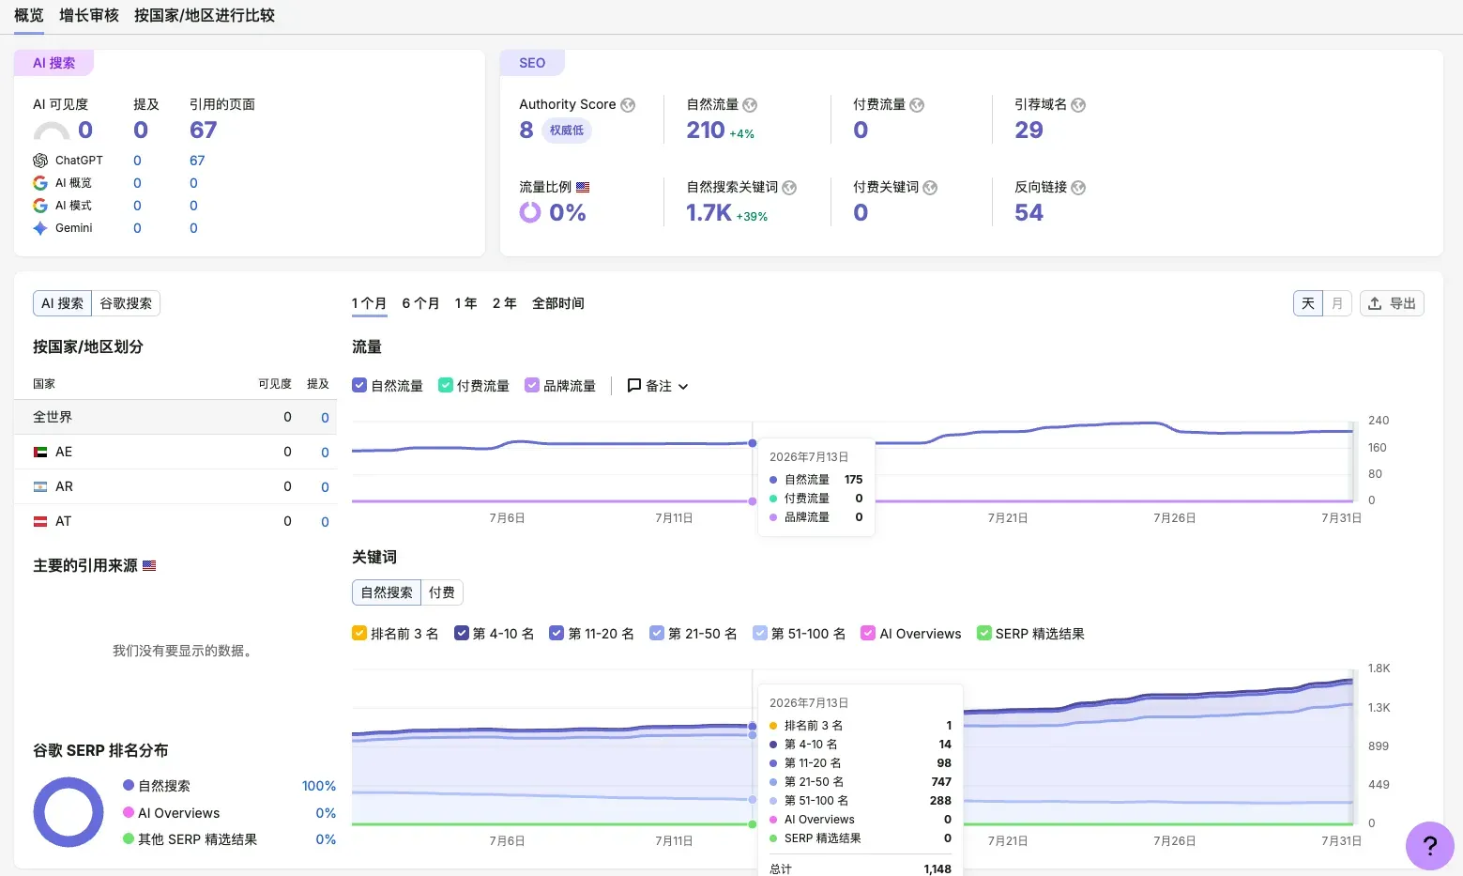Select the 全部时间 time range
The height and width of the screenshot is (876, 1463).
(558, 303)
